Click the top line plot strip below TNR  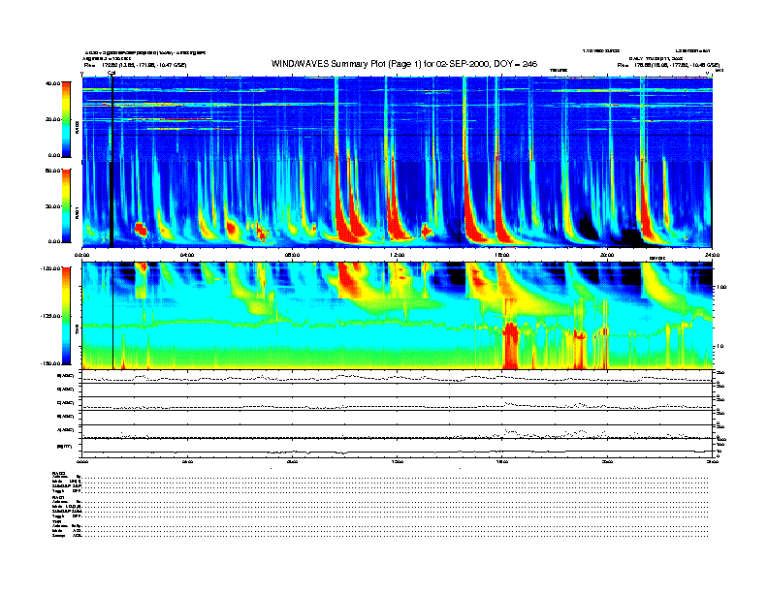click(397, 376)
